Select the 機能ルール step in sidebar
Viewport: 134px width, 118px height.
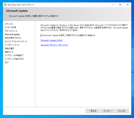[x=9, y=52]
